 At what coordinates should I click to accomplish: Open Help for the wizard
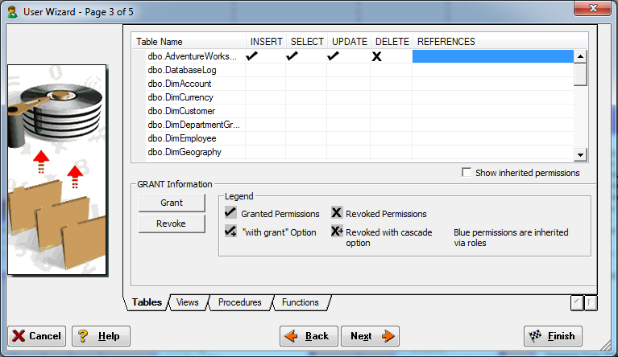(x=101, y=336)
